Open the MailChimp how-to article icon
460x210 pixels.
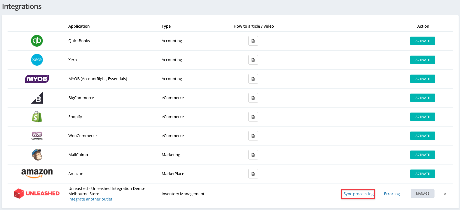[253, 155]
